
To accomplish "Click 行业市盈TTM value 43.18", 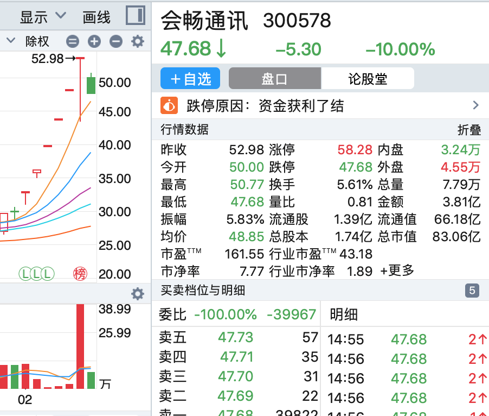I will point(356,254).
